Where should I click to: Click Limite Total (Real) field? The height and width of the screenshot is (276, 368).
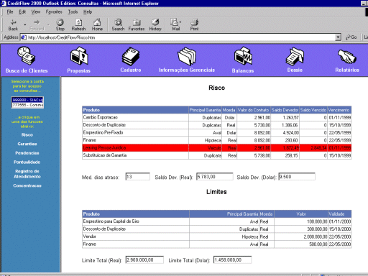(144, 259)
